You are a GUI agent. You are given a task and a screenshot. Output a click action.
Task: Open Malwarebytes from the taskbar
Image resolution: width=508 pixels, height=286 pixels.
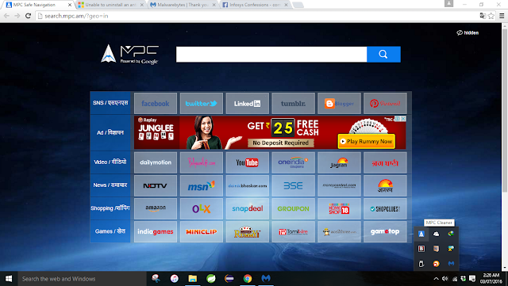pos(266,279)
